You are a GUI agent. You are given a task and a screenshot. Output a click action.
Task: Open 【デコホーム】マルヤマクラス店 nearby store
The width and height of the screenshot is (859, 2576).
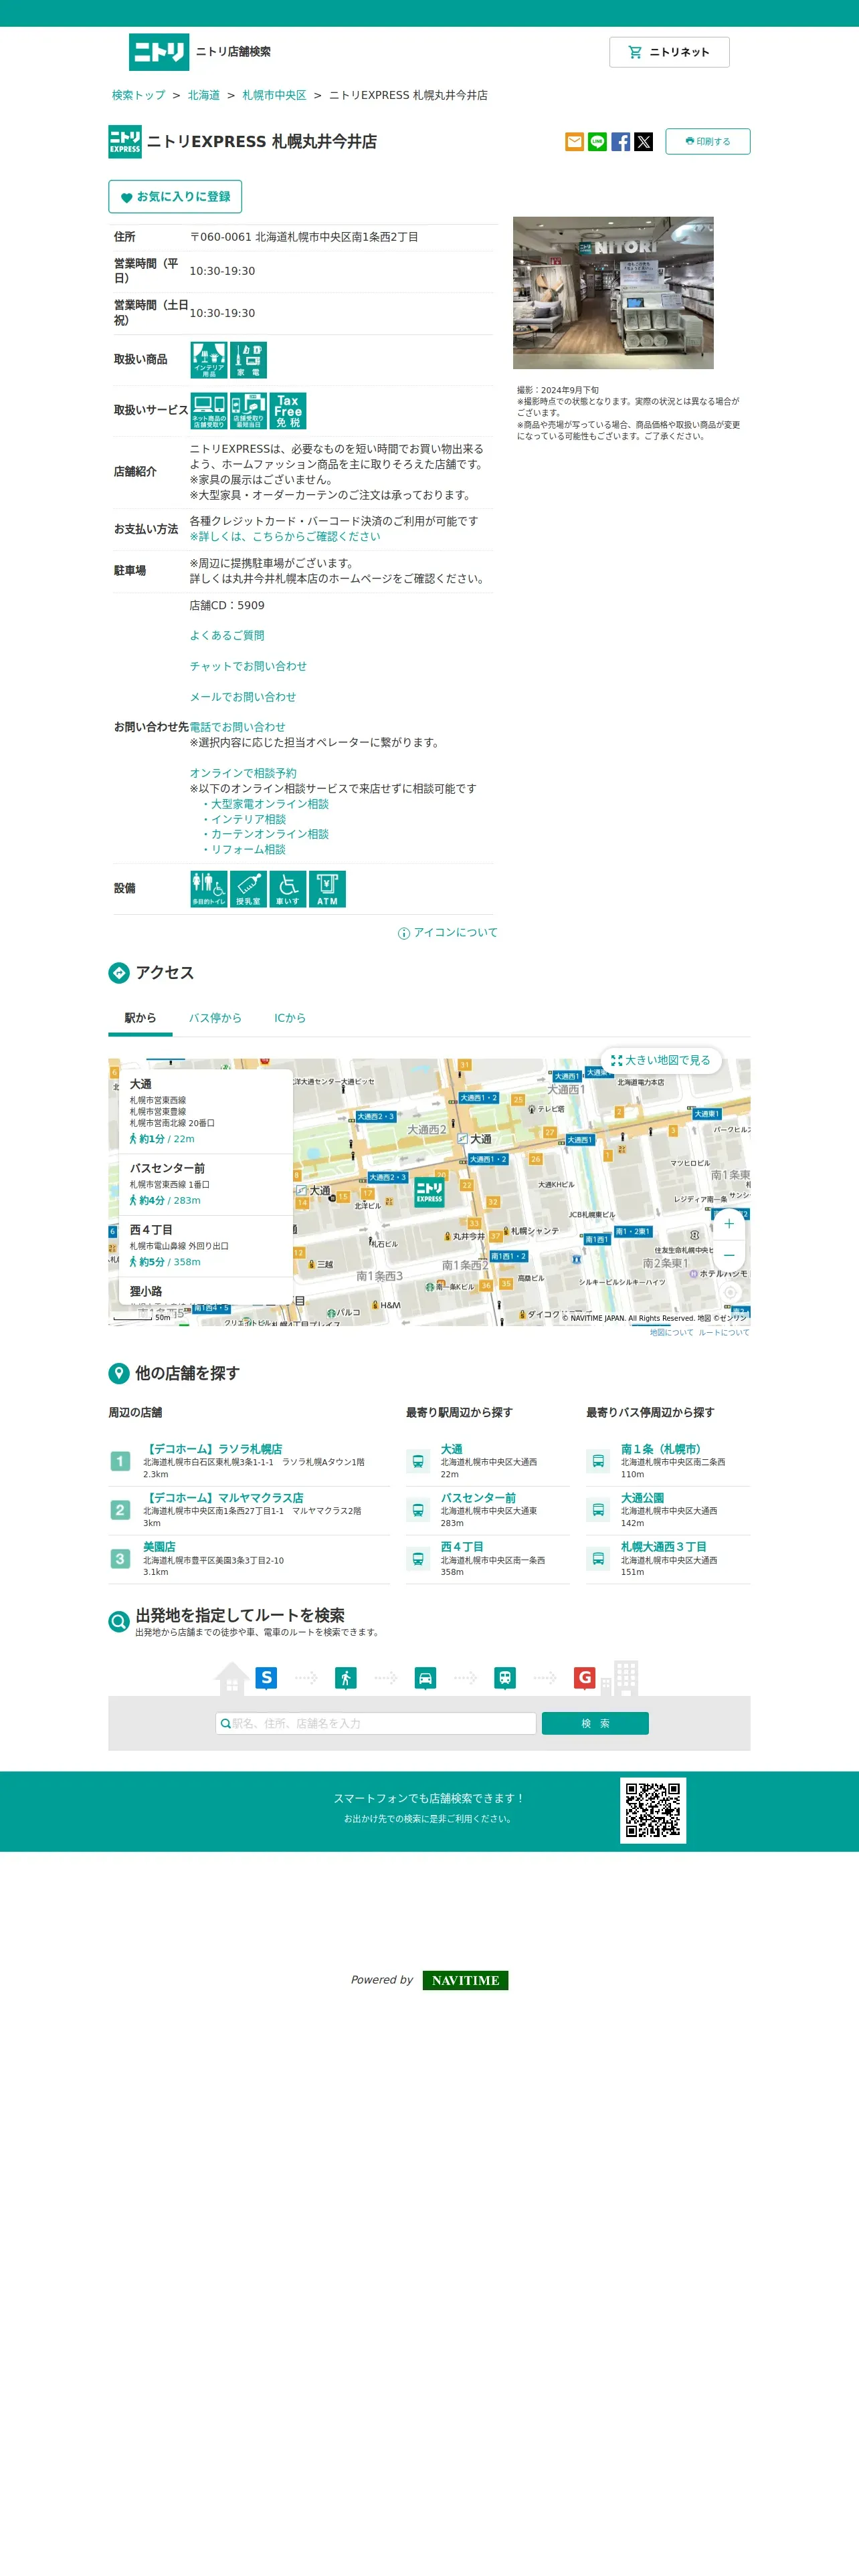[x=223, y=1498]
